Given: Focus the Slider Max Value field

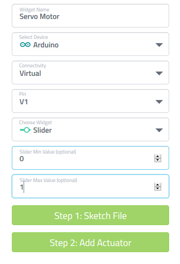Looking at the screenshot, I should coord(90,186).
